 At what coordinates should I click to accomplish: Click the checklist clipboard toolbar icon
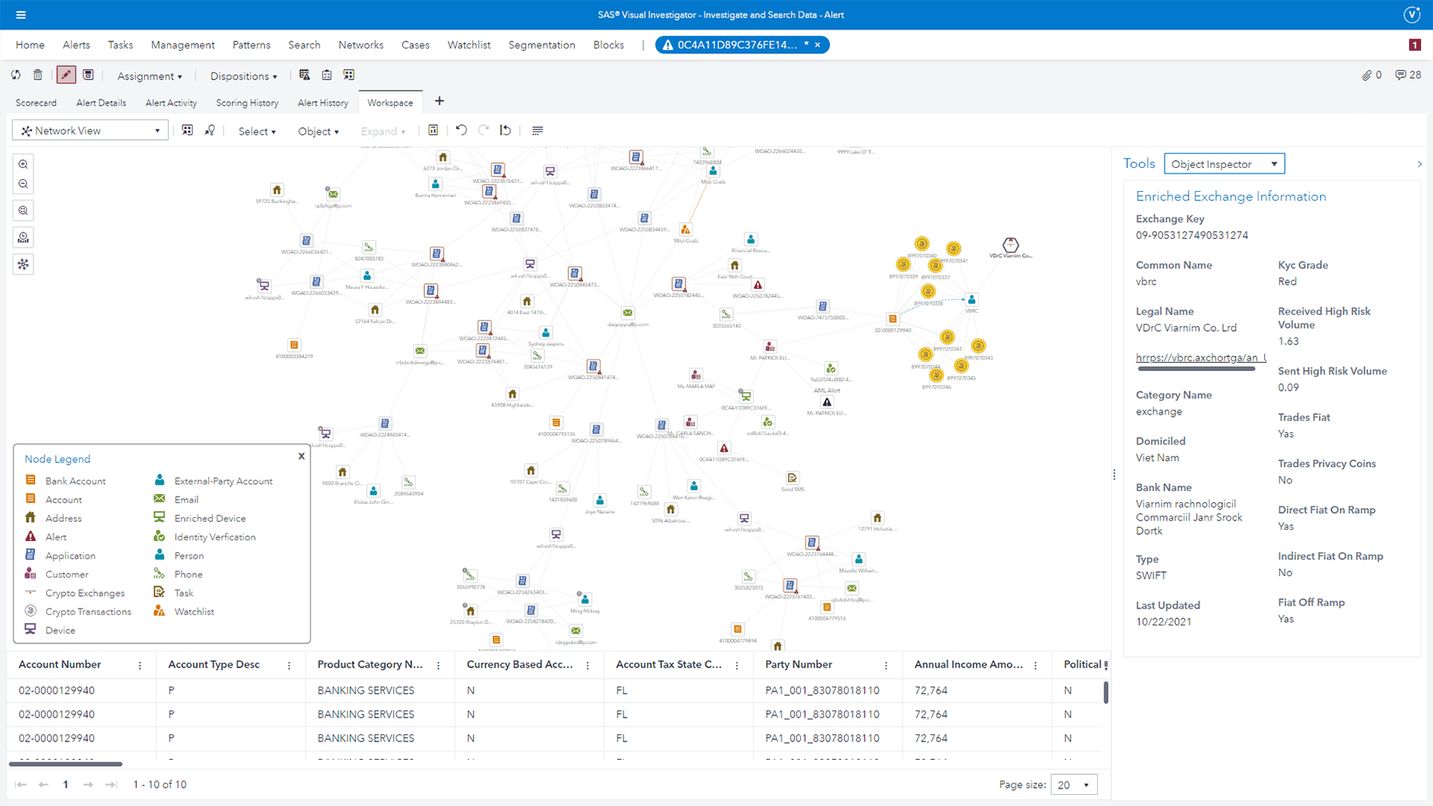326,75
